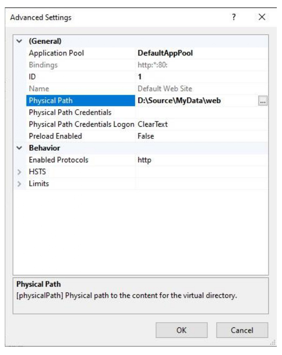Viewport: 282px width, 355px height.
Task: Close the Advanced Settings dialog
Action: pos(261,18)
